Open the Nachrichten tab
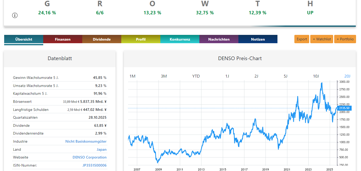The width and height of the screenshot is (361, 171). [219, 39]
